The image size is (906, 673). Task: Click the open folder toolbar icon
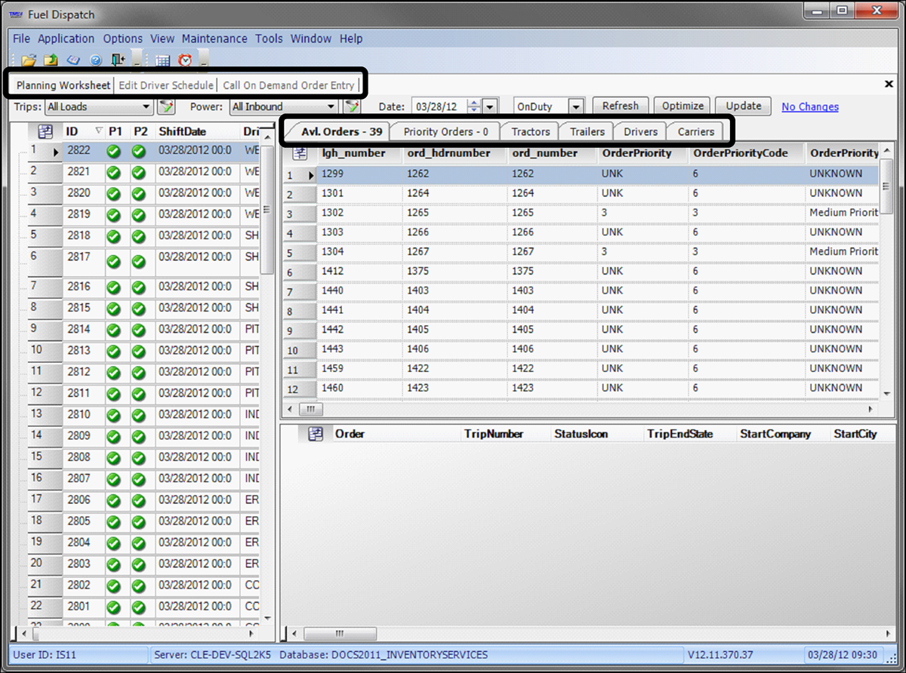28,60
